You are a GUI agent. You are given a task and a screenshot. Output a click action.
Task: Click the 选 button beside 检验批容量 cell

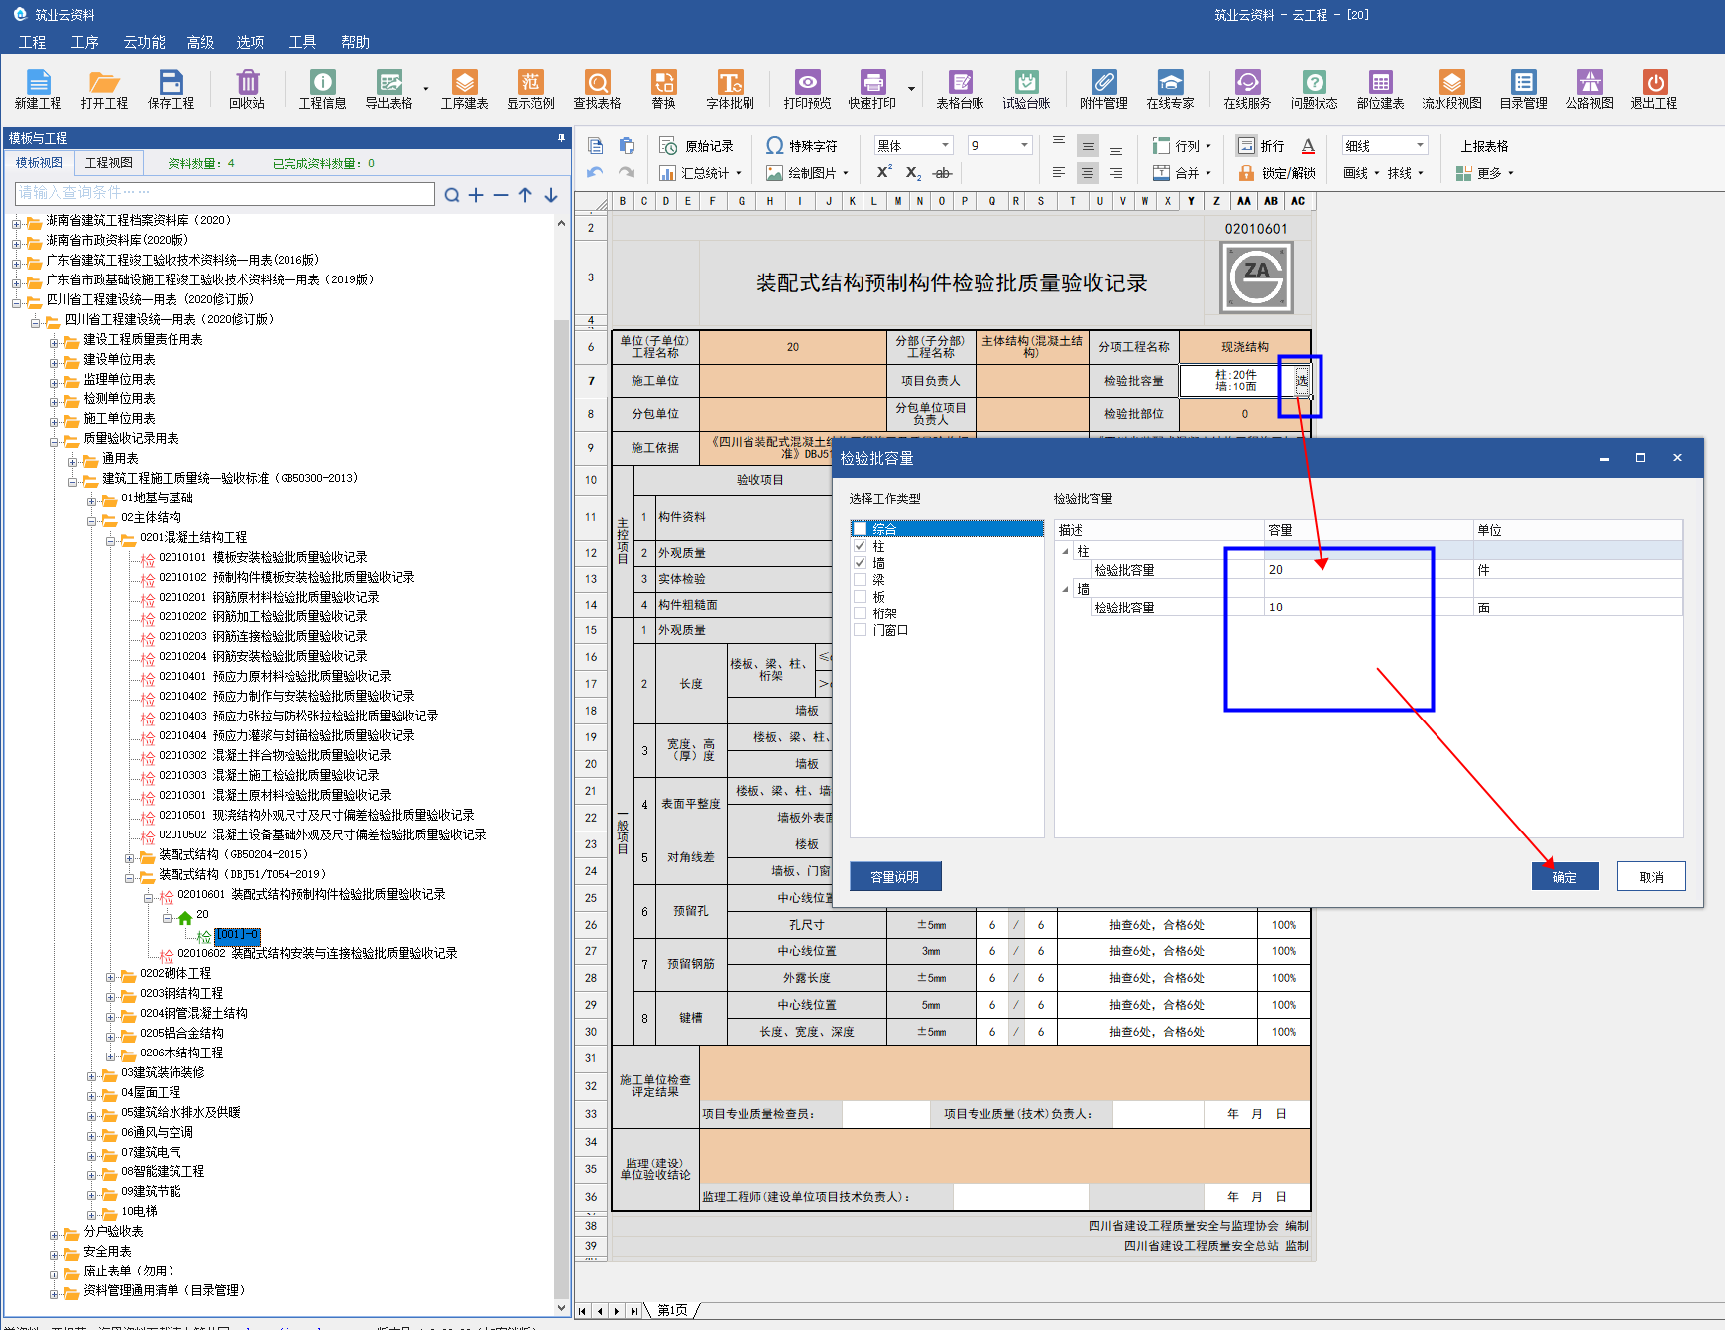pos(1301,380)
